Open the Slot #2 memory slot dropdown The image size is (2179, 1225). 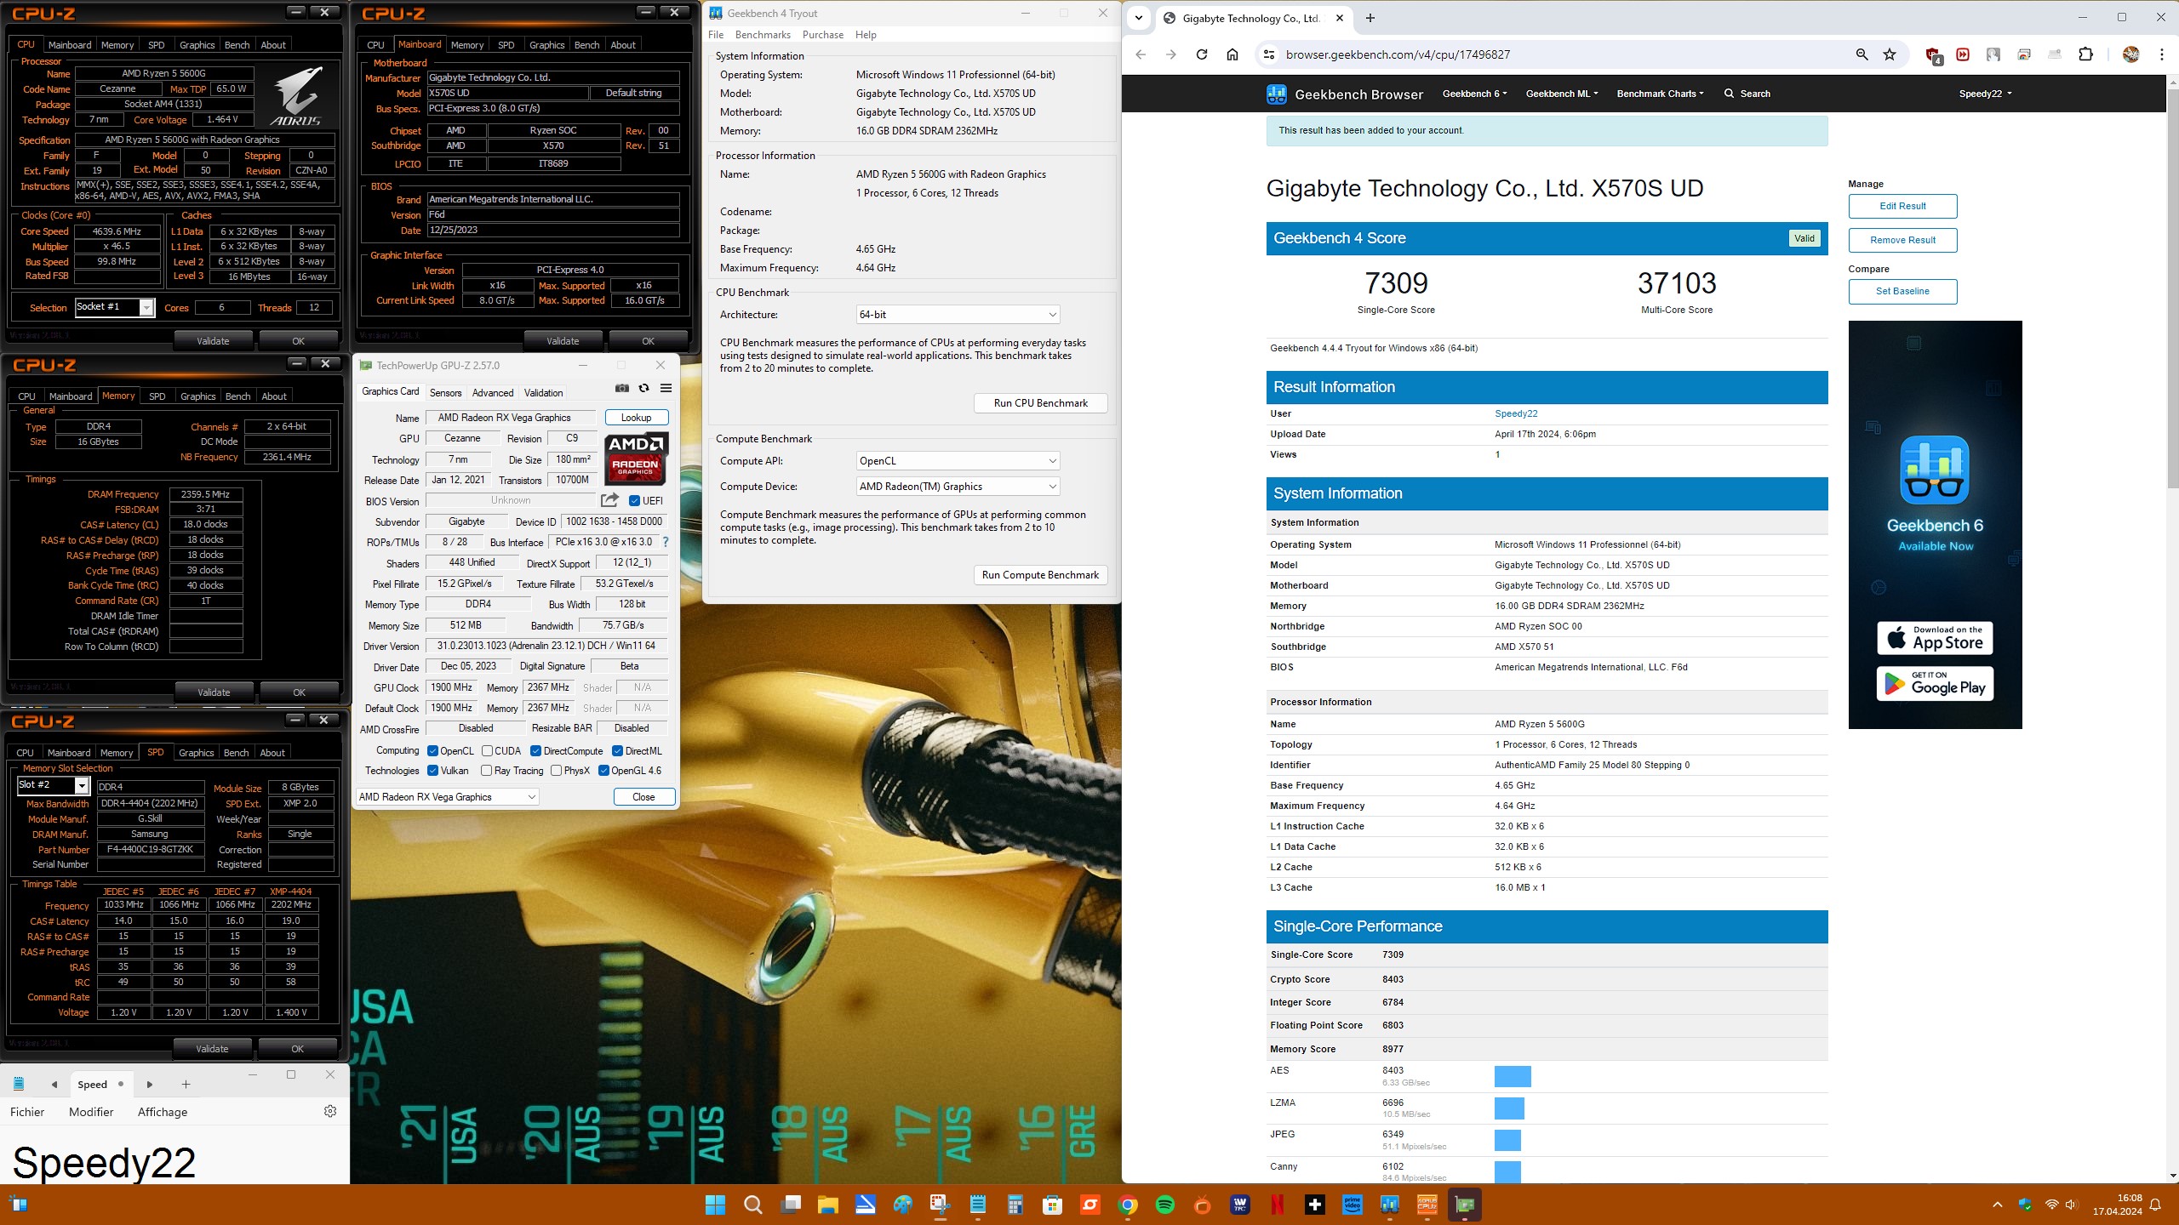tap(53, 785)
